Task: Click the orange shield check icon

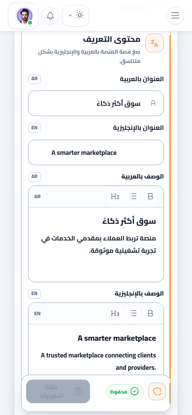Action: coord(157,391)
